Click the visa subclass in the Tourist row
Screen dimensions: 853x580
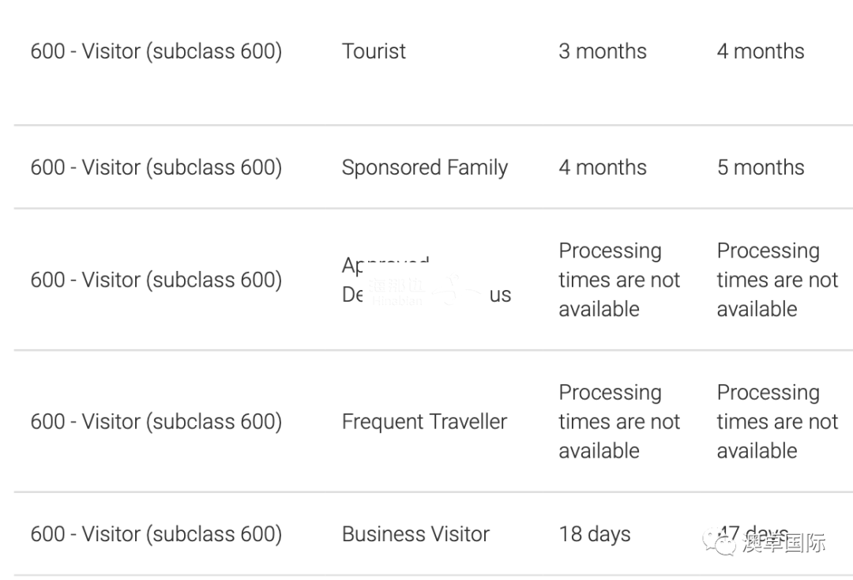[x=156, y=51]
